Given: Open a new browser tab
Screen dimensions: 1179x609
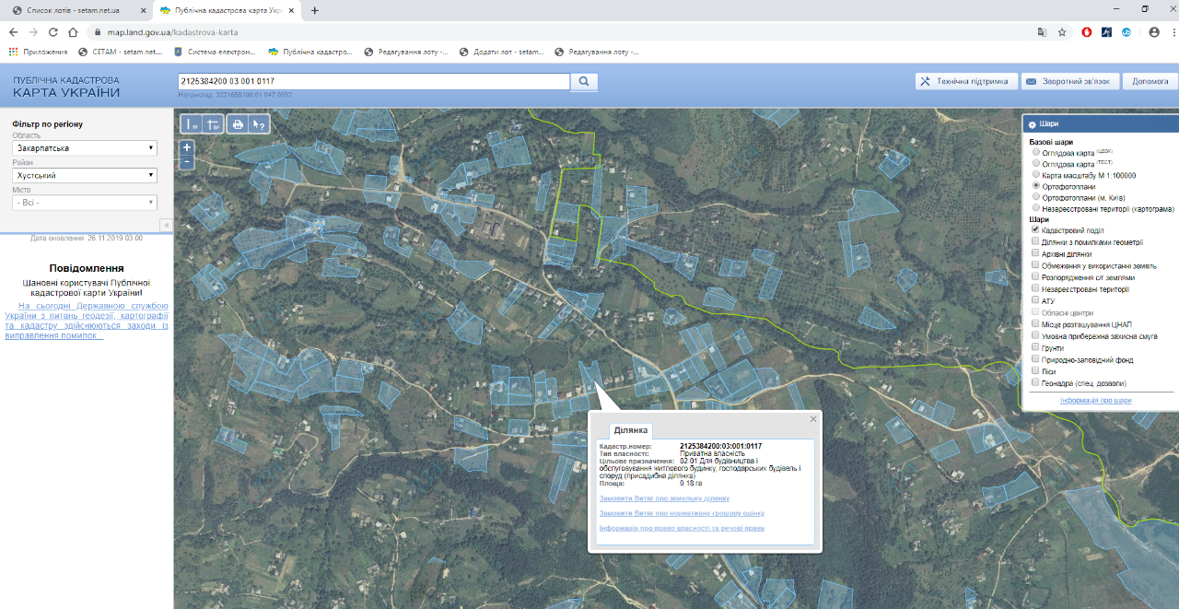Looking at the screenshot, I should click(x=315, y=10).
